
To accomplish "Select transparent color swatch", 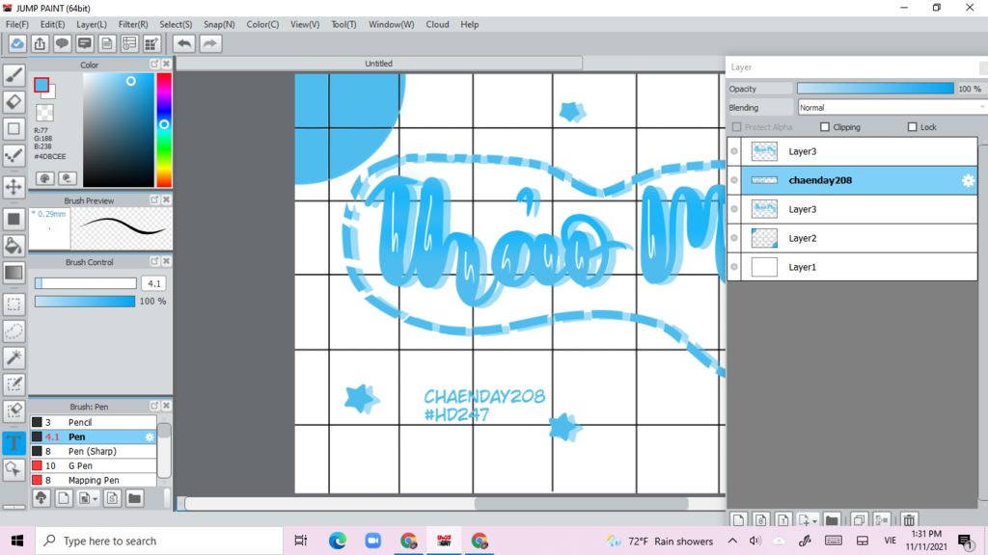I will [x=44, y=113].
